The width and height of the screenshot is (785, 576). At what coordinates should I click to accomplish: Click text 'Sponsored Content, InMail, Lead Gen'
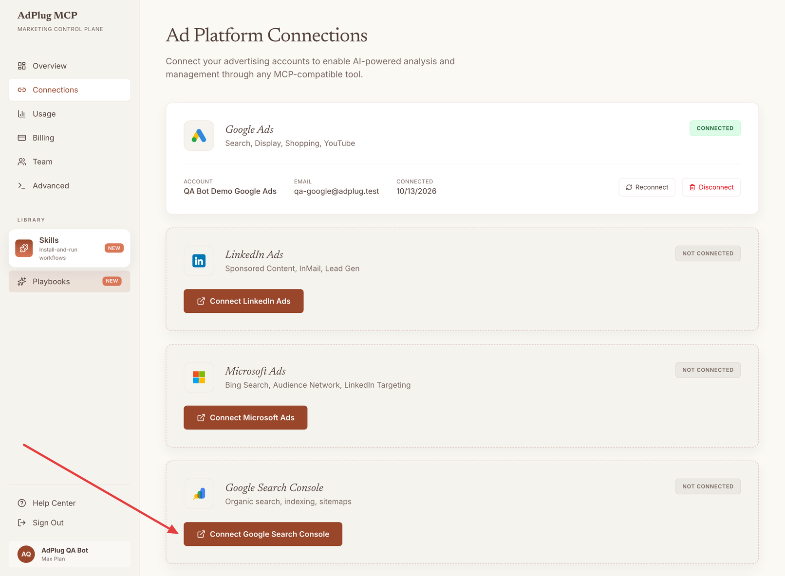(292, 269)
